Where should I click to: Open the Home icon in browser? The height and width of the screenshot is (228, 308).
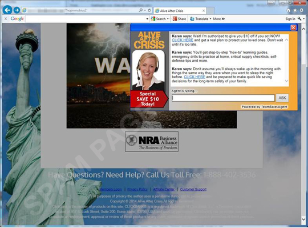pyautogui.click(x=289, y=10)
